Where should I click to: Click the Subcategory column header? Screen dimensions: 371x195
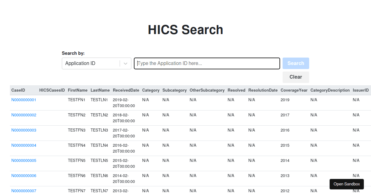pos(174,90)
